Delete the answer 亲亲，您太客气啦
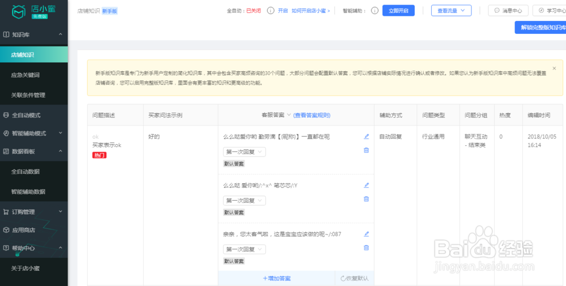566x286 pixels. click(x=366, y=248)
